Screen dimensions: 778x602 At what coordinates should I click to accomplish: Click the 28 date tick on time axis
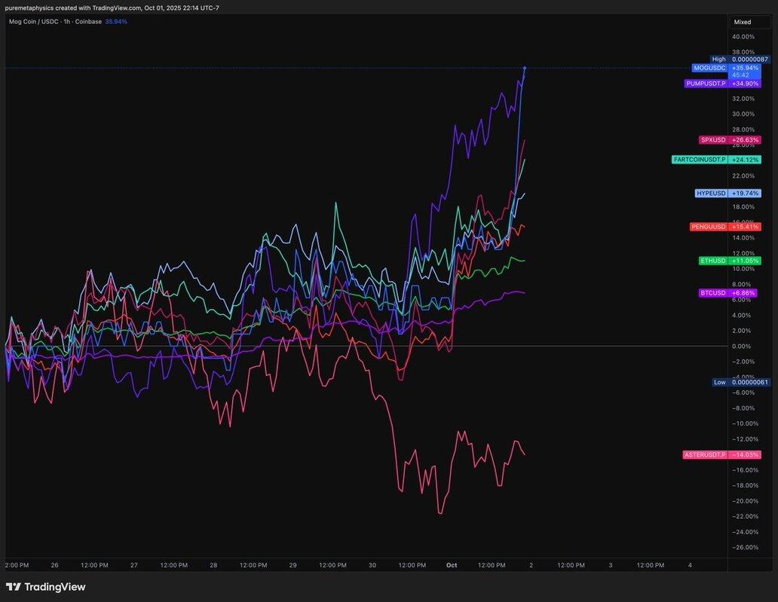(x=213, y=564)
